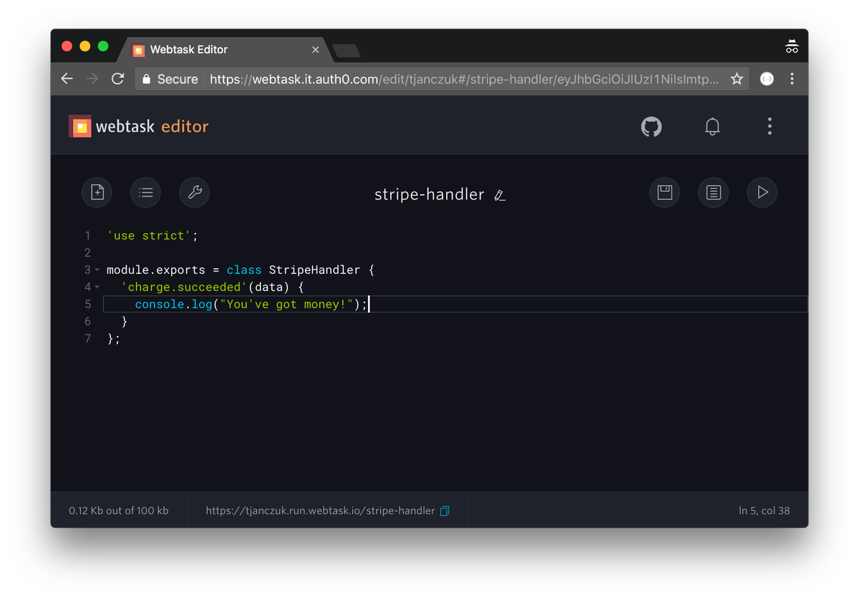This screenshot has height=600, width=859.
Task: Close the Webtask Editor tab
Action: [x=316, y=49]
